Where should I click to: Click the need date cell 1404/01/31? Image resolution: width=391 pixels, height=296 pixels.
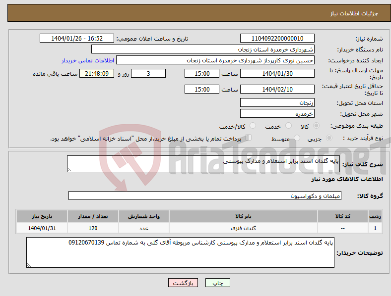point(42,228)
